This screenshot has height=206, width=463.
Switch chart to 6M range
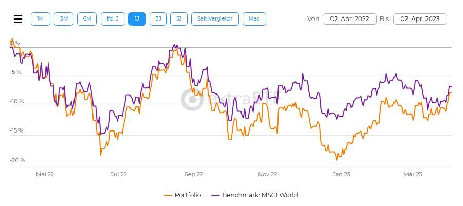(87, 19)
